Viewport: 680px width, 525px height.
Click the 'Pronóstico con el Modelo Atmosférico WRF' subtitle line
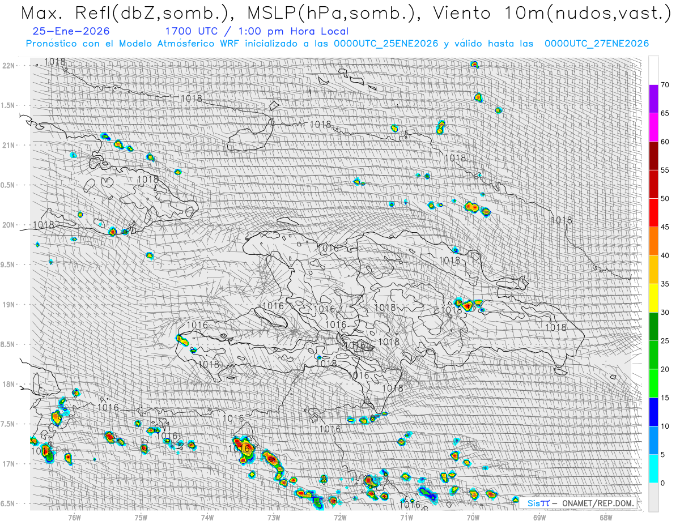click(338, 44)
